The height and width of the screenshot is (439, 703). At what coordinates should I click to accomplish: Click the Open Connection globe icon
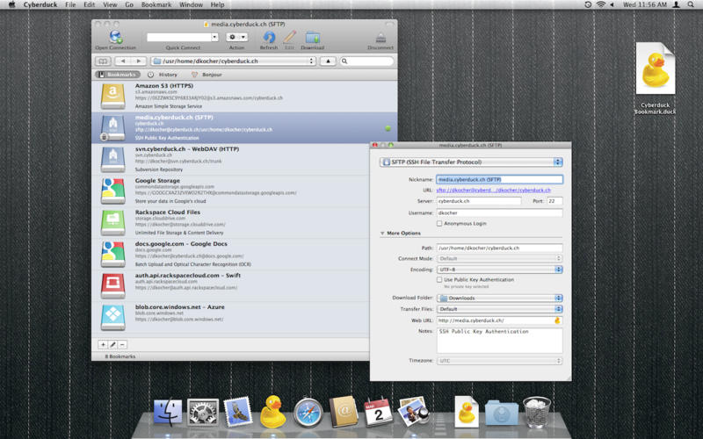[115, 38]
